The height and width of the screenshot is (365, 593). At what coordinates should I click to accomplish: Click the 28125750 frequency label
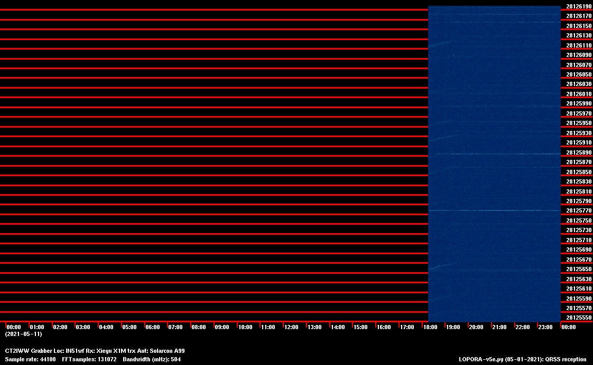[x=579, y=220]
